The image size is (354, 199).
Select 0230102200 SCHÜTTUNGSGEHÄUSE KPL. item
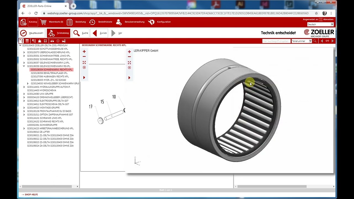click(x=48, y=49)
